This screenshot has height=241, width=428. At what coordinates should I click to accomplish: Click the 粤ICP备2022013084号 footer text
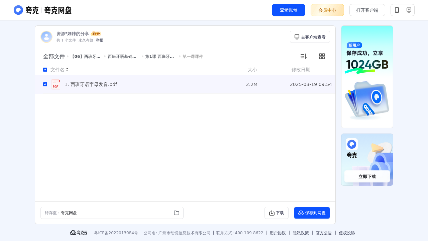[116, 233]
